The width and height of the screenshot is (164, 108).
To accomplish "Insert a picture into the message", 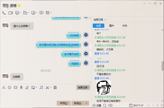I will point(33,87).
